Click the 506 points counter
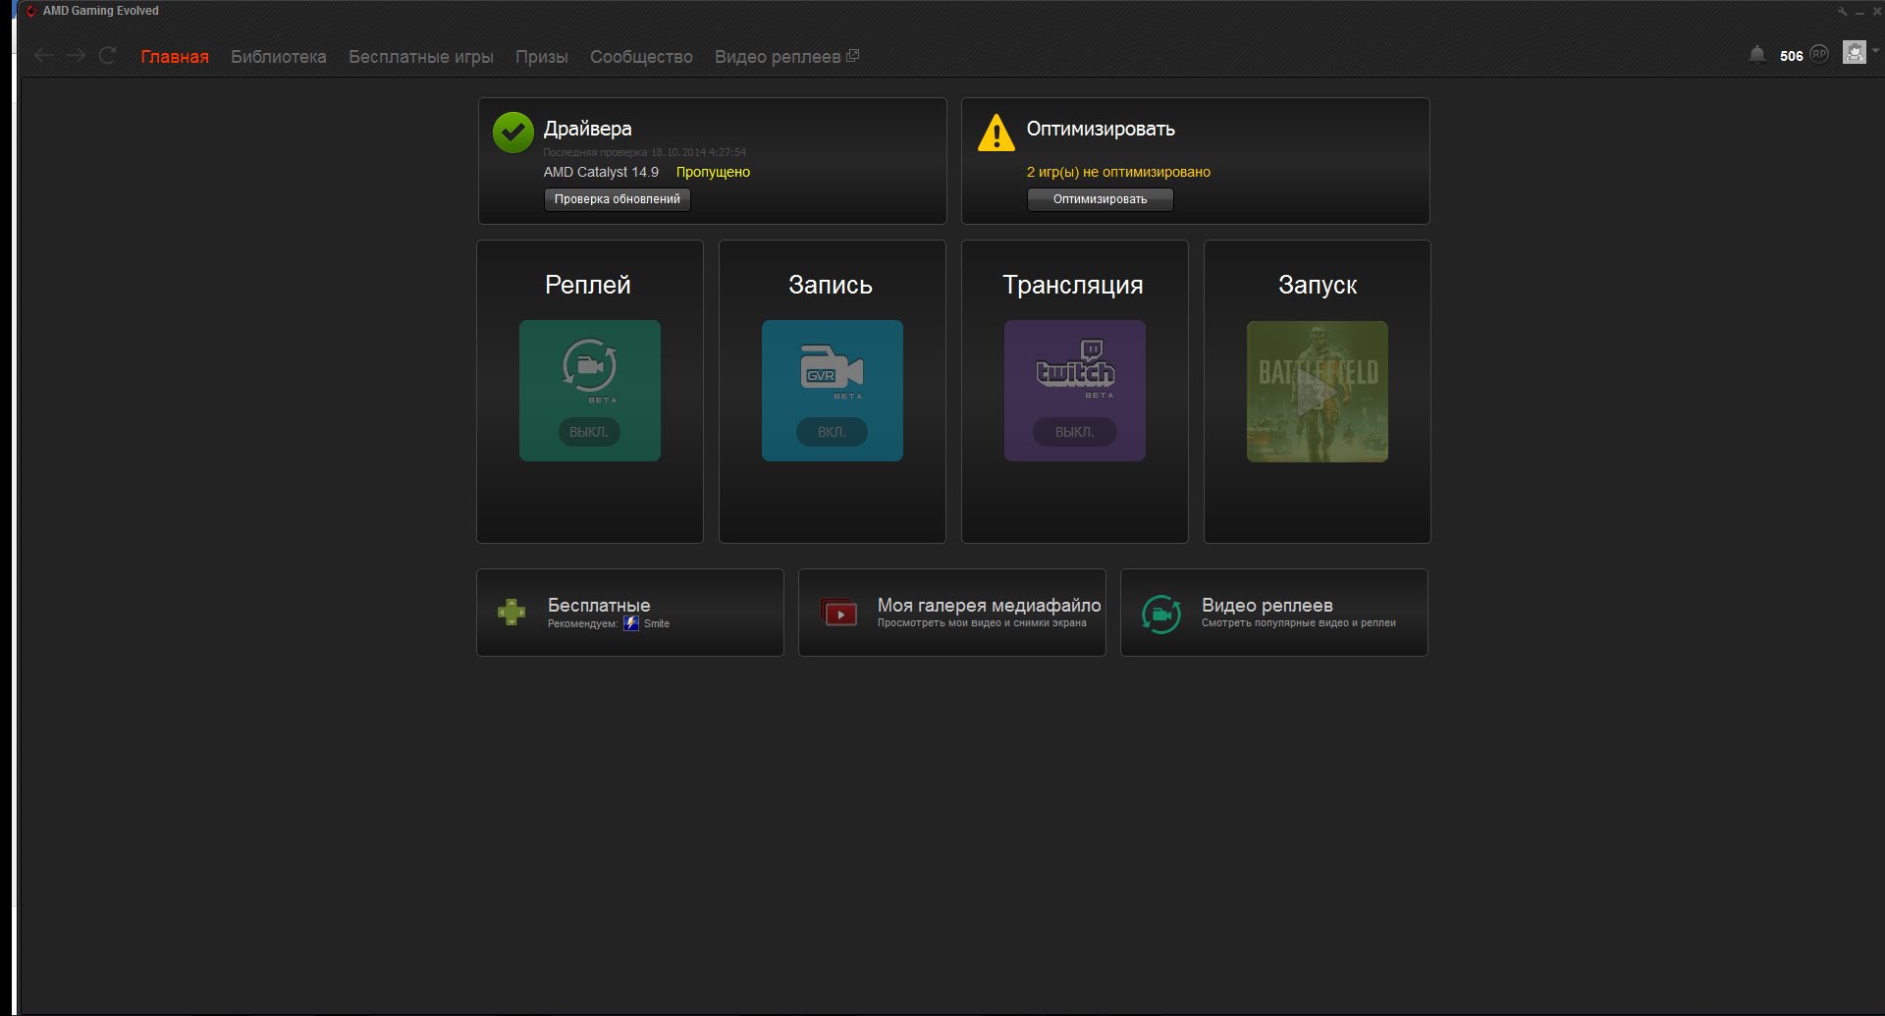 pos(1792,56)
